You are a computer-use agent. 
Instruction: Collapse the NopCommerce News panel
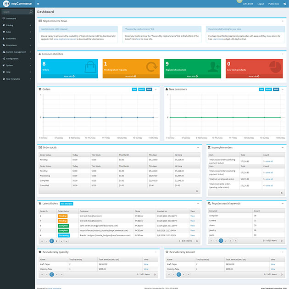tap(283, 21)
